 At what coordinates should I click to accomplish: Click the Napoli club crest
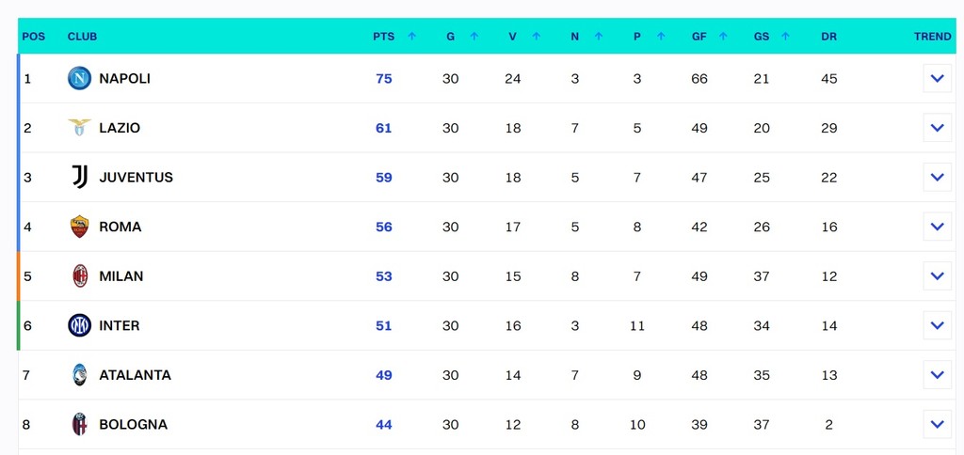(79, 79)
